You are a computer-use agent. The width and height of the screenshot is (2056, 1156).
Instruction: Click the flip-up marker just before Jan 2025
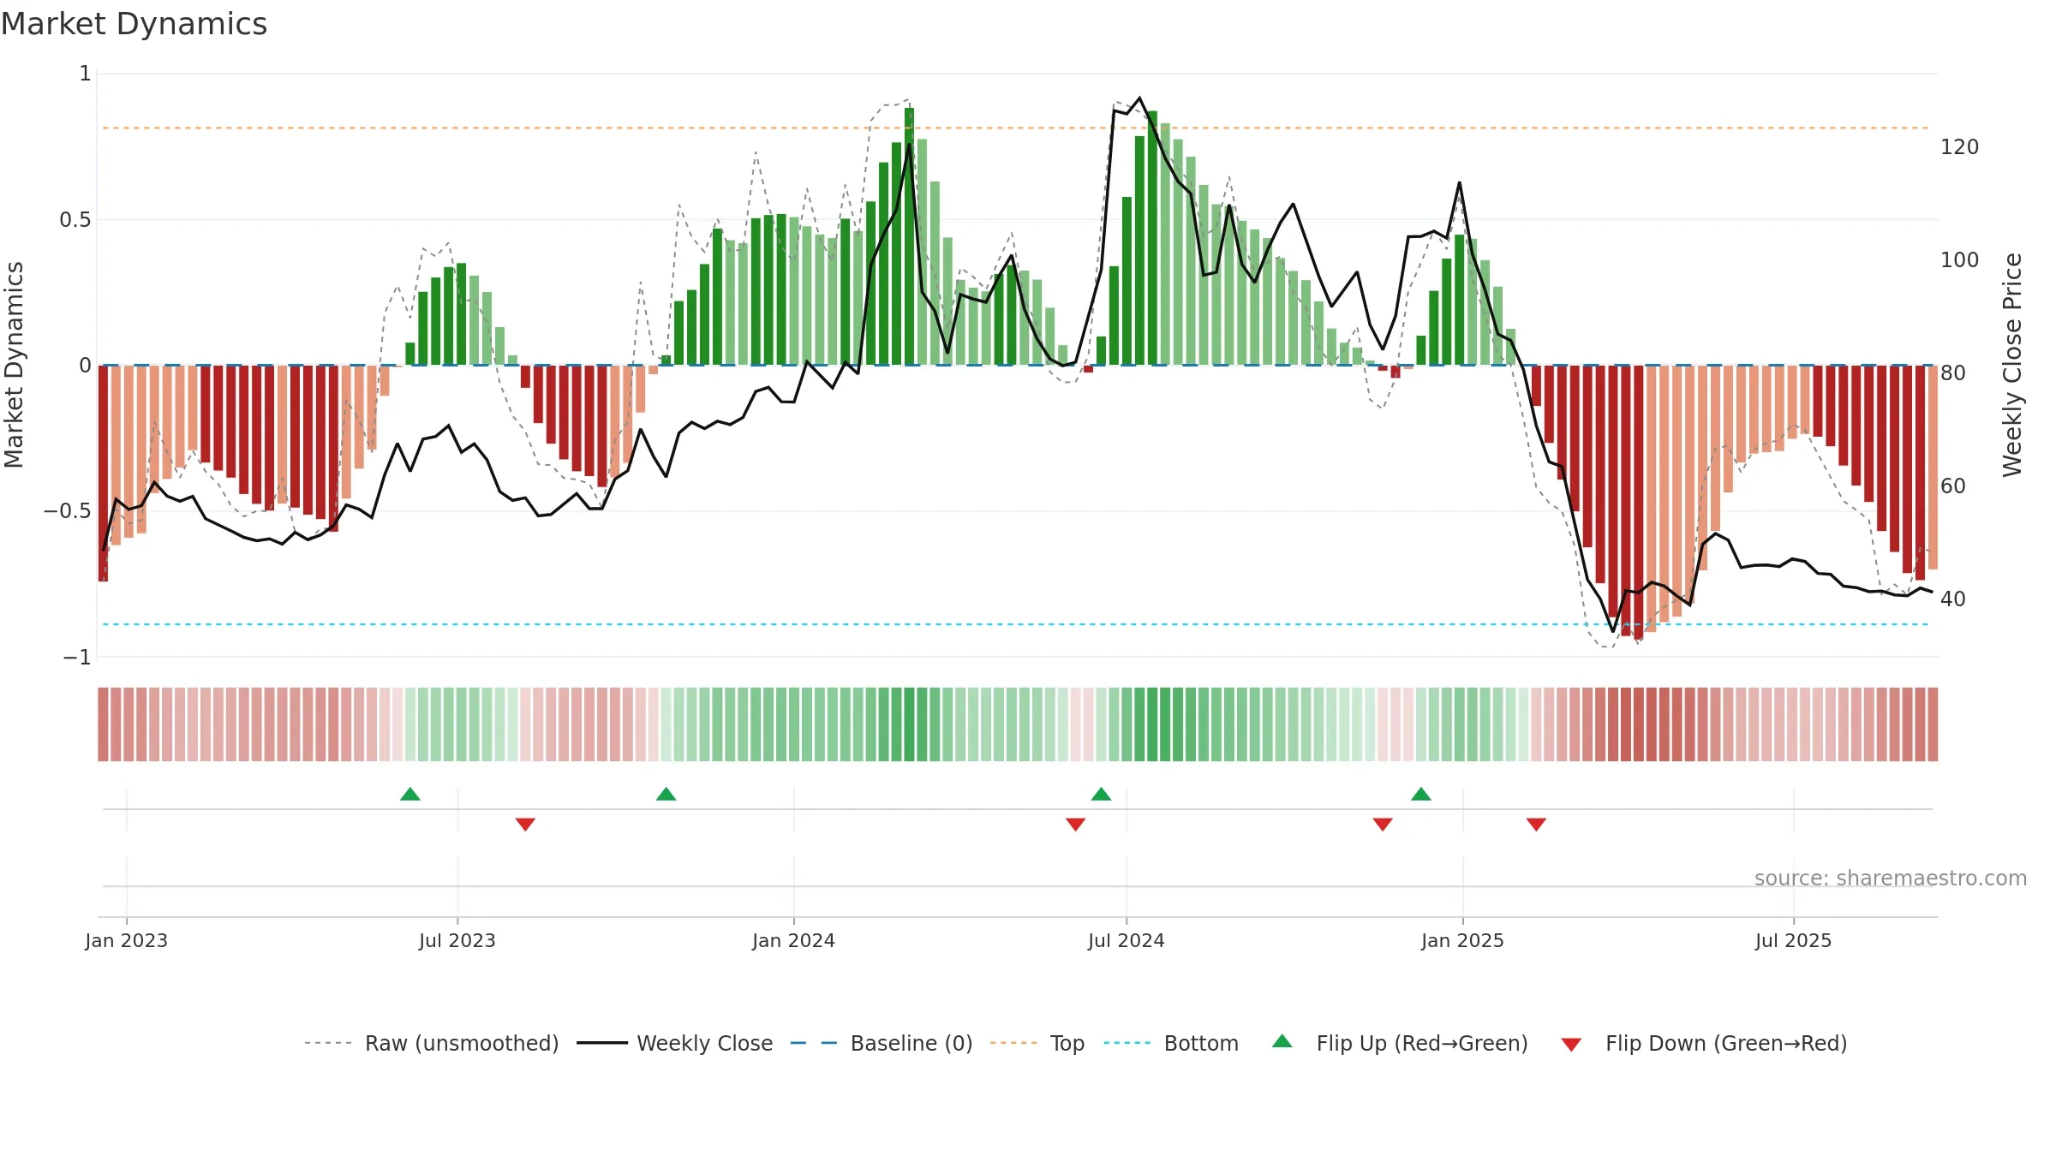coord(1421,794)
